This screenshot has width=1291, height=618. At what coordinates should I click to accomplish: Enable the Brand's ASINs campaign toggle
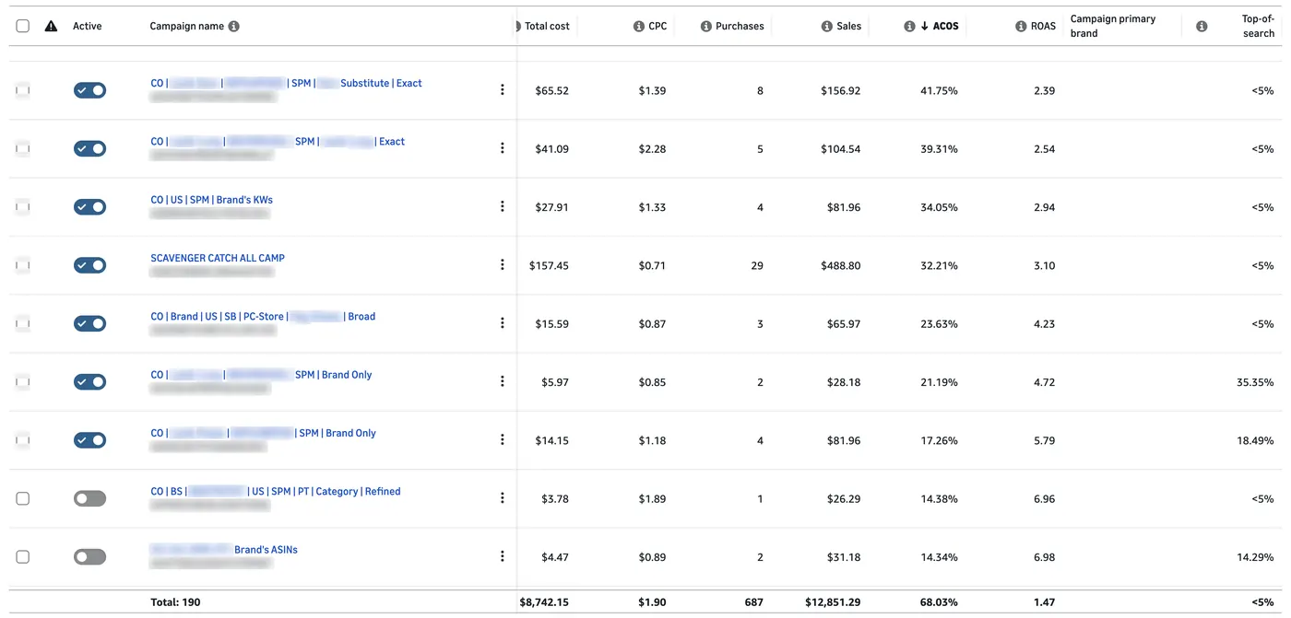[89, 556]
